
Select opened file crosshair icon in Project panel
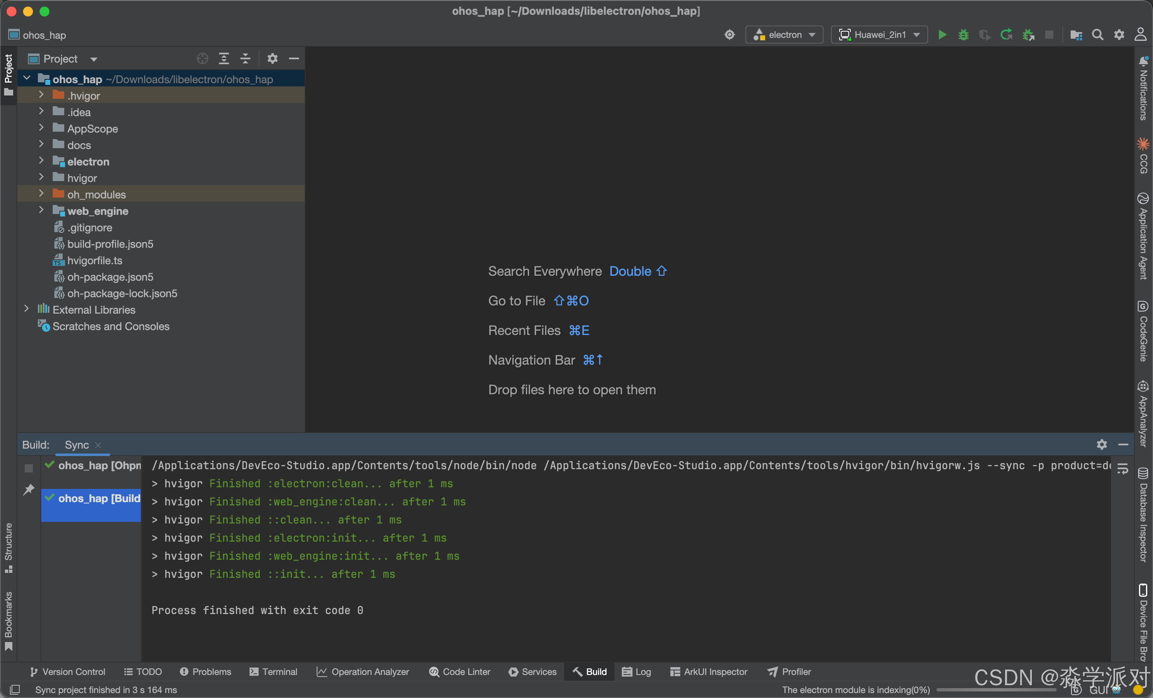point(202,58)
